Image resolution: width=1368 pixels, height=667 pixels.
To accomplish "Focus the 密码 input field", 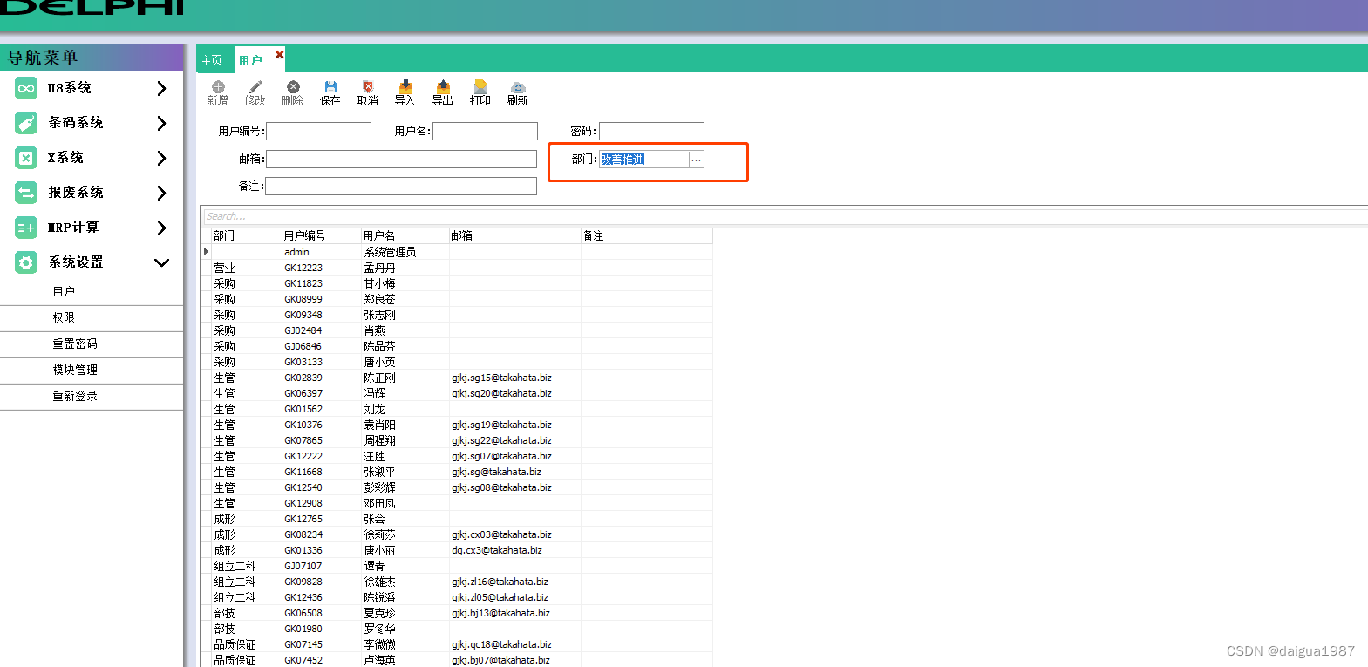I will click(651, 131).
